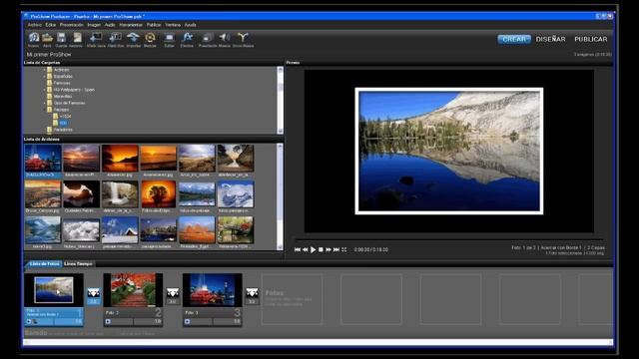
Task: Open the Audio menu
Action: coord(110,25)
